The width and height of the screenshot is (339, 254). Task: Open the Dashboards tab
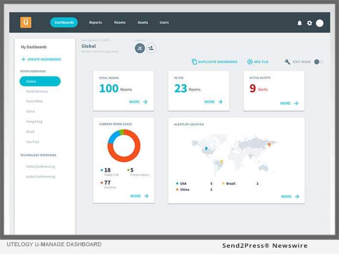coord(64,22)
